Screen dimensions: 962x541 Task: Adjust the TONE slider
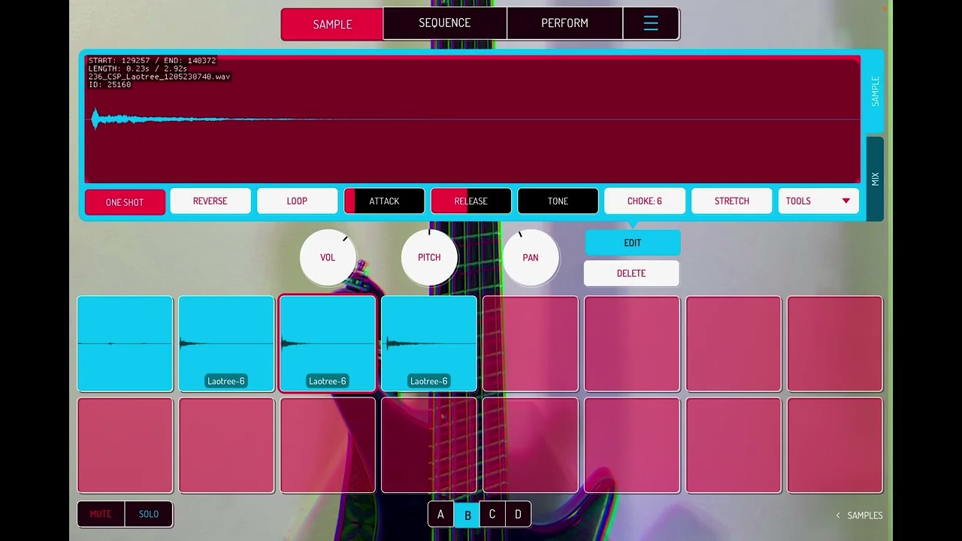click(558, 201)
